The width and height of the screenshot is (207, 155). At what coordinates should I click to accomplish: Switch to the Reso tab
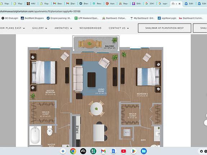pos(97,4)
